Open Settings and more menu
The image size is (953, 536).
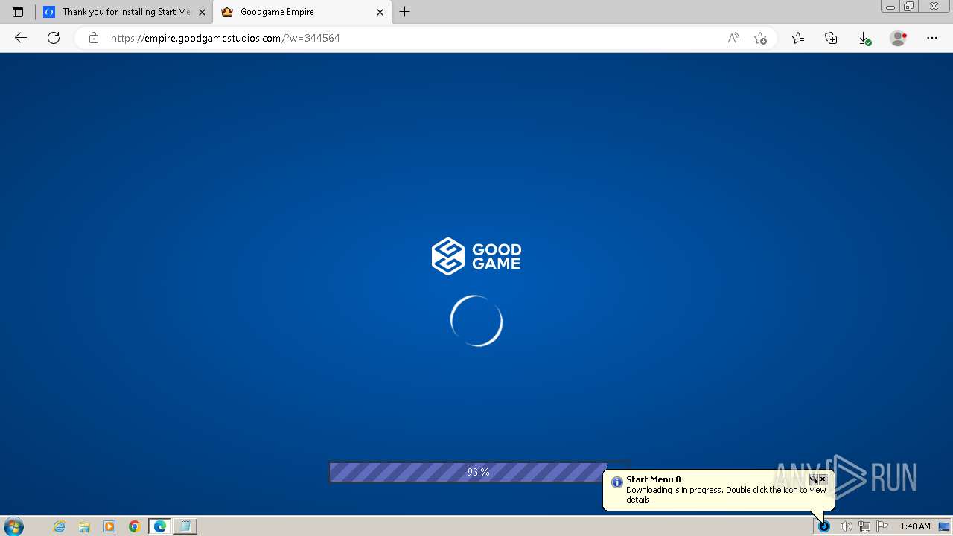pos(932,38)
